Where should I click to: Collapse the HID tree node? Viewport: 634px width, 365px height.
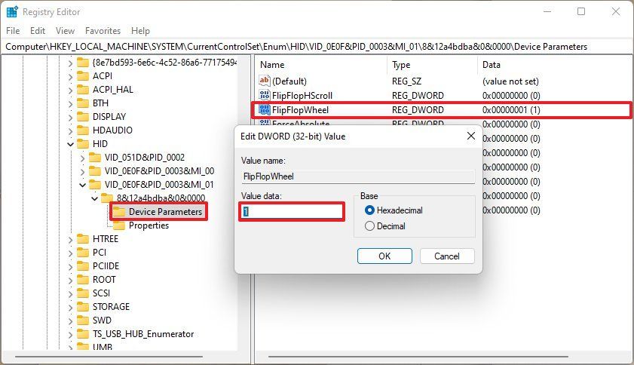point(70,144)
